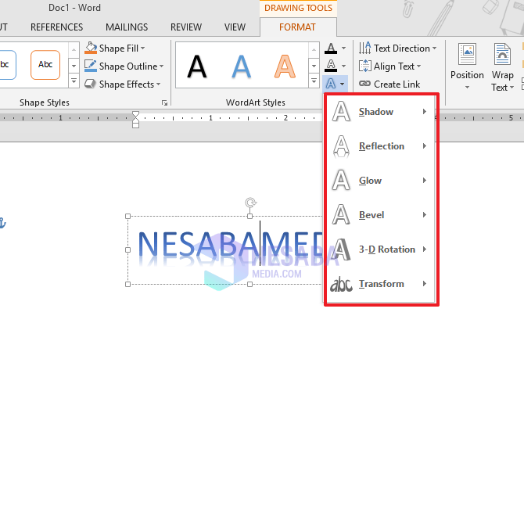Switch to the MAILINGS ribbon tab
524x524 pixels.
127,27
